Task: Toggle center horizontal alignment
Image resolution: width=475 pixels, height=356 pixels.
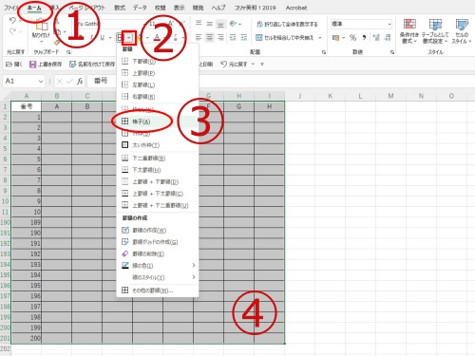Action: pyautogui.click(x=210, y=38)
